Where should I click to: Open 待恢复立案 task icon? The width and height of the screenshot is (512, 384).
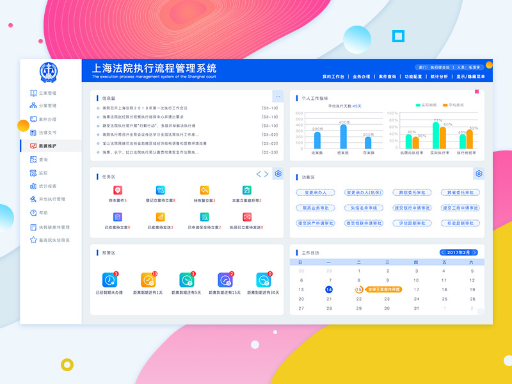click(204, 190)
